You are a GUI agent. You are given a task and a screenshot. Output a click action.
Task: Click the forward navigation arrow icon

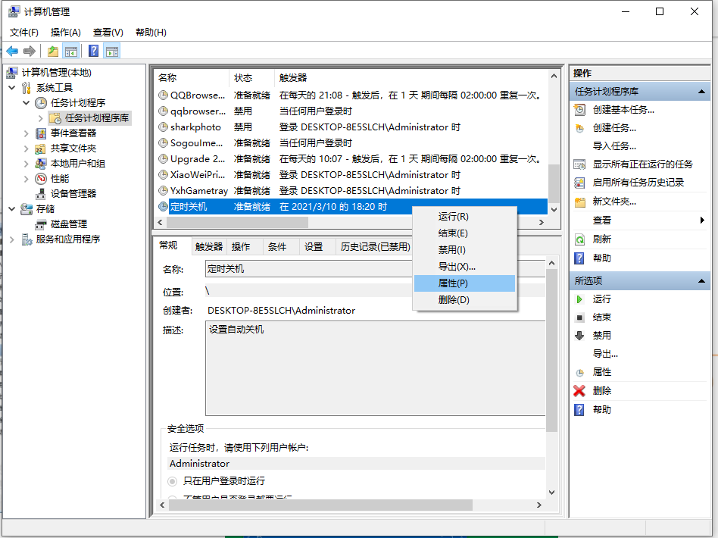(x=30, y=51)
